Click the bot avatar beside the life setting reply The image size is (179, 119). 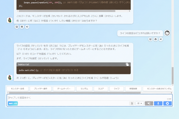tap(10, 78)
